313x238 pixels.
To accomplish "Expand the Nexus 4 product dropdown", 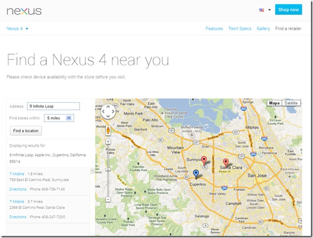I will (18, 28).
